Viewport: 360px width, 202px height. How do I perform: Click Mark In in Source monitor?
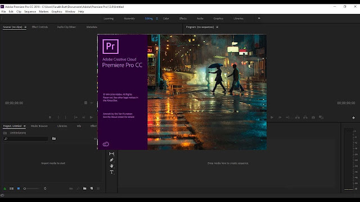(58, 117)
